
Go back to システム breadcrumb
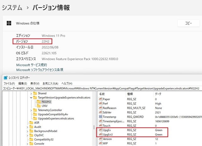click(12, 8)
